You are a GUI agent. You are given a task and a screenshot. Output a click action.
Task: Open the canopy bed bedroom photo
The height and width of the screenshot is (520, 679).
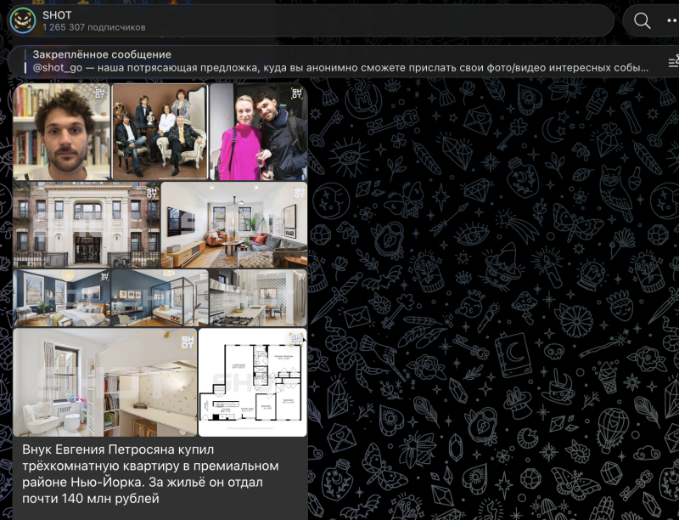coord(160,297)
